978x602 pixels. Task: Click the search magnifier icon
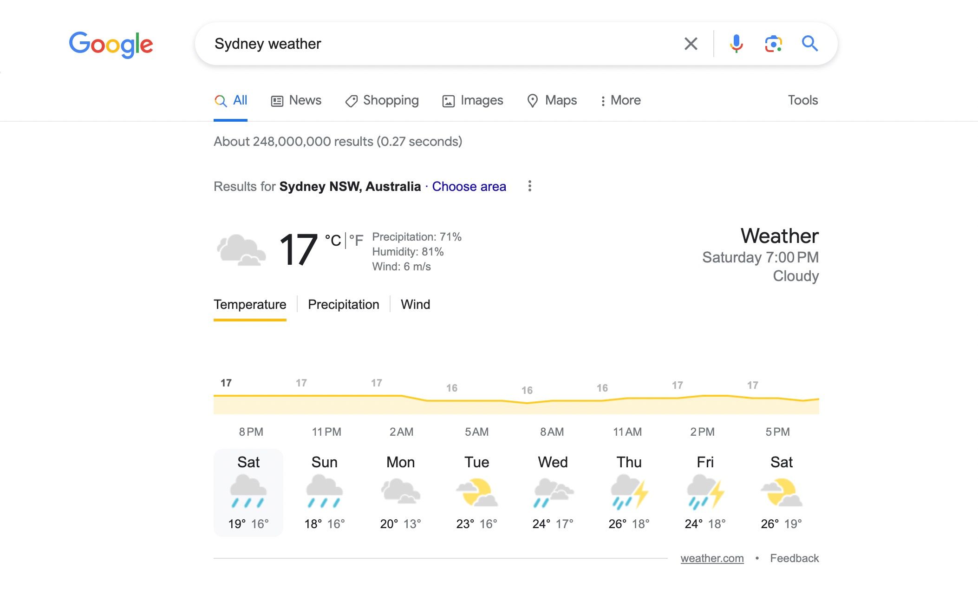pyautogui.click(x=810, y=43)
